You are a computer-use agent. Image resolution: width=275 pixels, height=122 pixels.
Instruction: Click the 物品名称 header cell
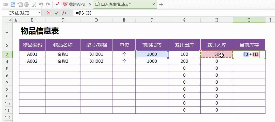63,45
